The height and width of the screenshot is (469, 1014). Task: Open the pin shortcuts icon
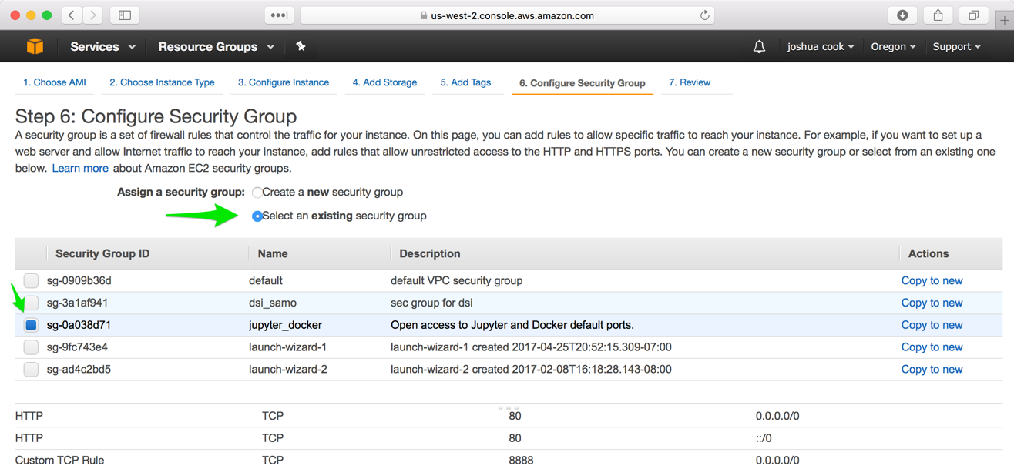coord(301,46)
